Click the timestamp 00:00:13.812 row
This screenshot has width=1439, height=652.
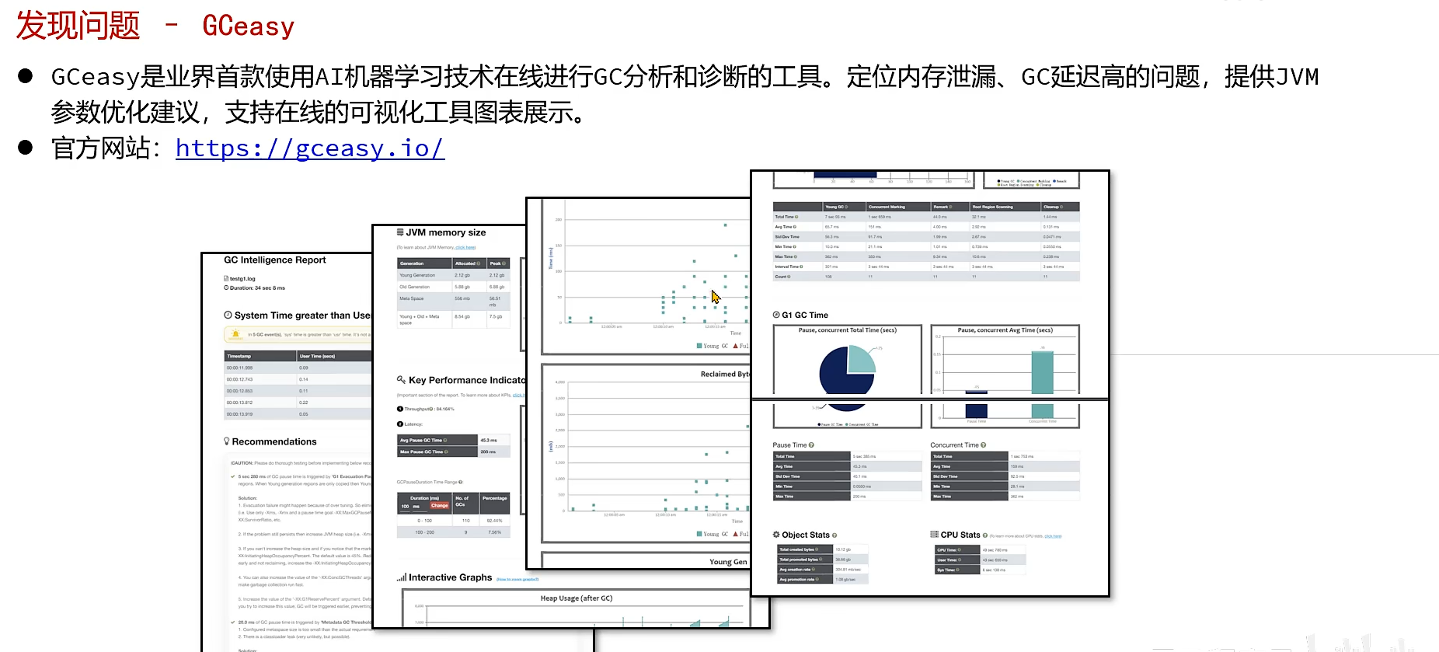pyautogui.click(x=298, y=403)
